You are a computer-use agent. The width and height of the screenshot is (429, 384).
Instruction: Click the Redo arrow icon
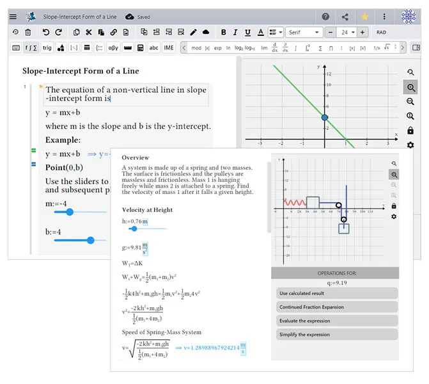point(58,32)
